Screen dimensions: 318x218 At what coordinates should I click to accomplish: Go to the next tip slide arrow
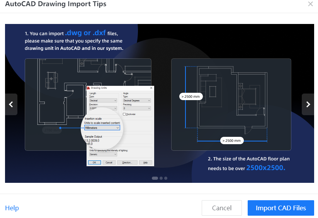308,104
